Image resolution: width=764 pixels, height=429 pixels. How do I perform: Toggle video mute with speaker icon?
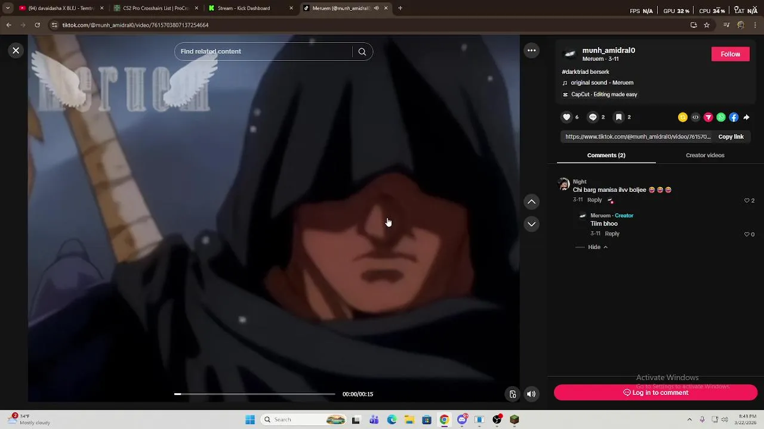[531, 394]
